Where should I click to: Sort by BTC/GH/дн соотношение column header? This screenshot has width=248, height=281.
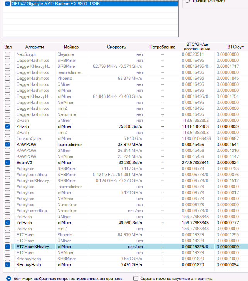(197, 47)
